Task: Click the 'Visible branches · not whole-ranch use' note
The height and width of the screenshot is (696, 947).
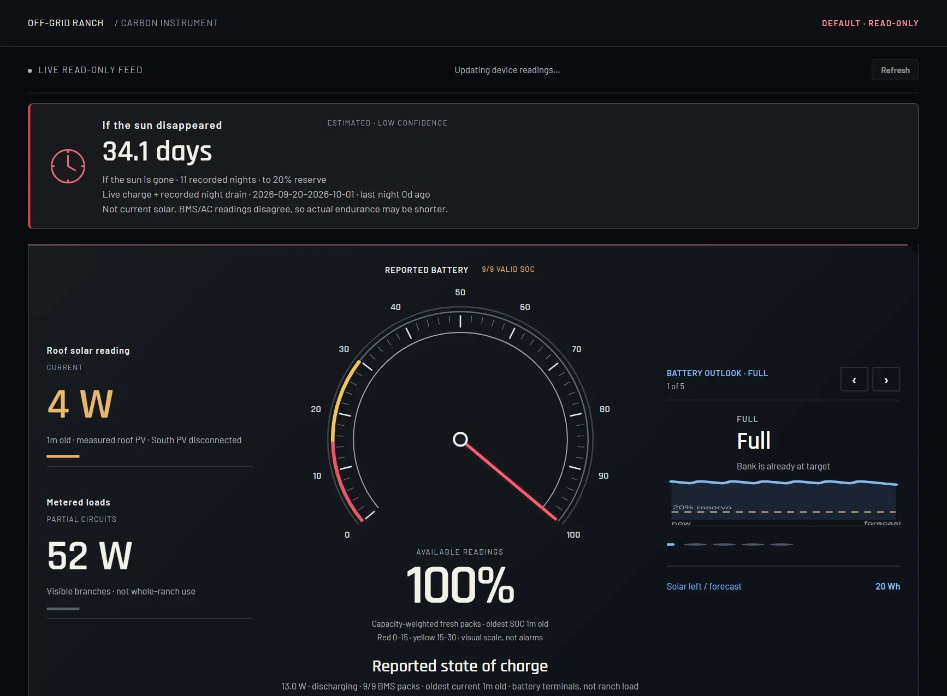Action: click(121, 591)
